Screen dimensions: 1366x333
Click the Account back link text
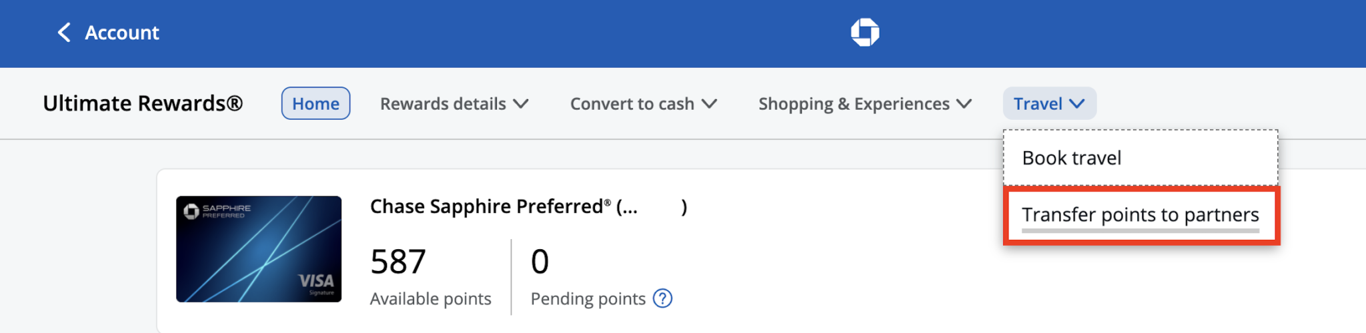click(x=122, y=33)
